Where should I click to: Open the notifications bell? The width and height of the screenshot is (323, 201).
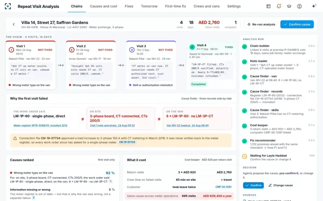pos(279,6)
